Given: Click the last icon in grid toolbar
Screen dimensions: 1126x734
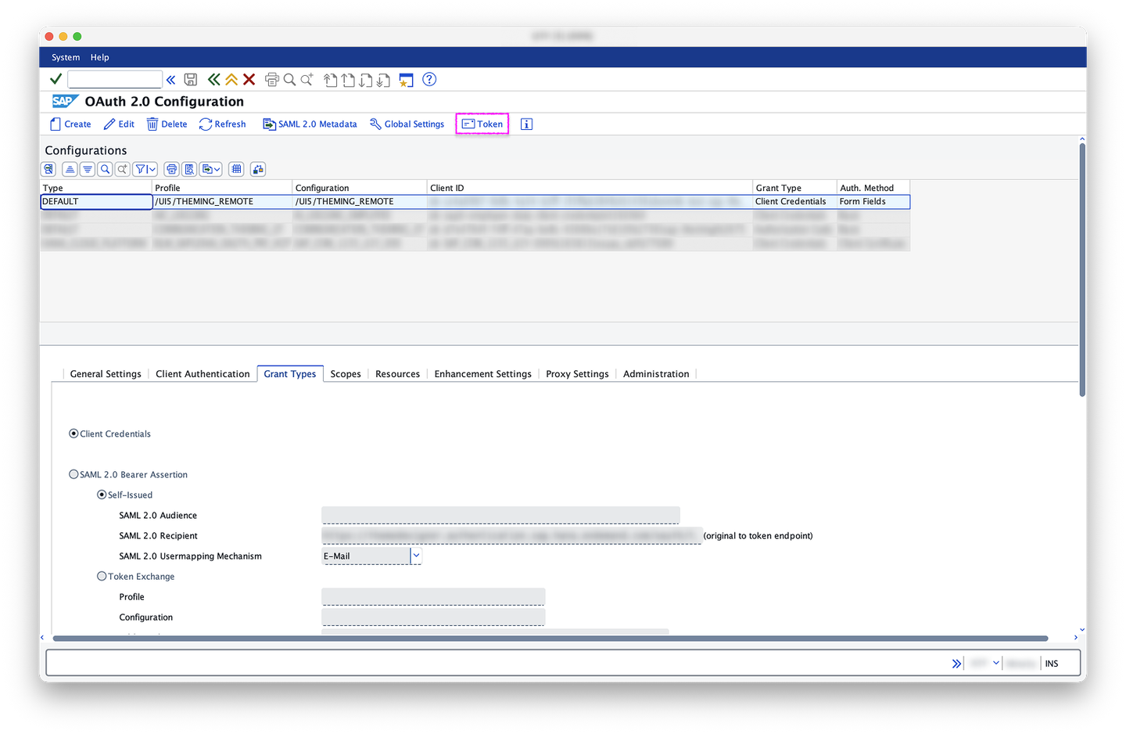Looking at the screenshot, I should point(258,169).
